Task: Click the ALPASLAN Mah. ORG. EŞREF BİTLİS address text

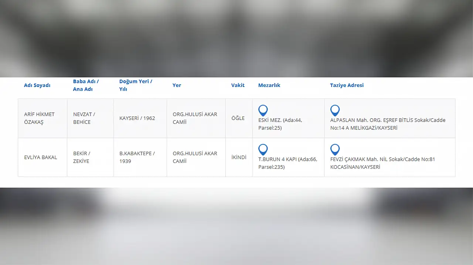Action: [x=388, y=124]
